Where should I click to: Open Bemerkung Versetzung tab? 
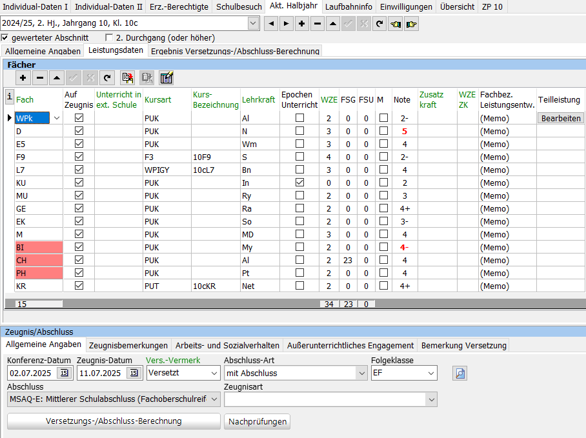(x=464, y=345)
